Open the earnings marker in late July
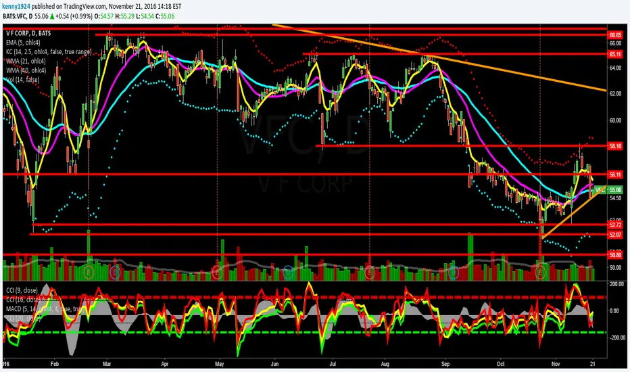 click(370, 273)
